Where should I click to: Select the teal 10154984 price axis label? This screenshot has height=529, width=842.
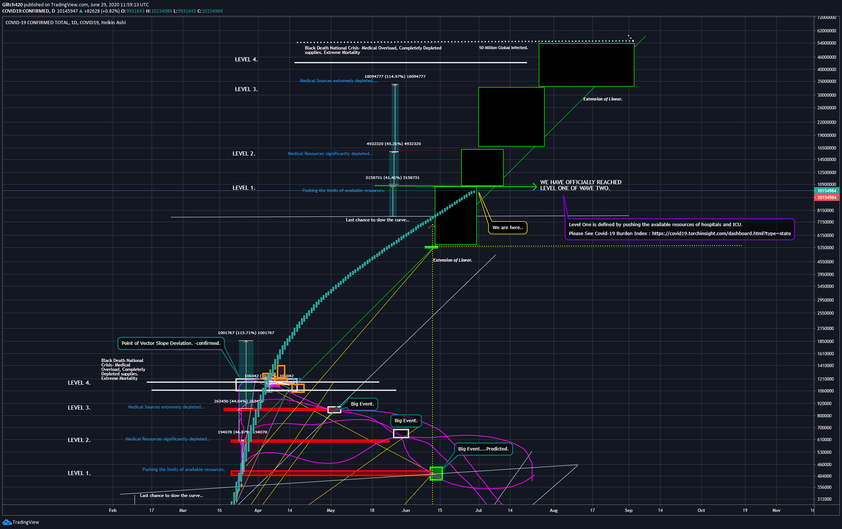tap(827, 191)
